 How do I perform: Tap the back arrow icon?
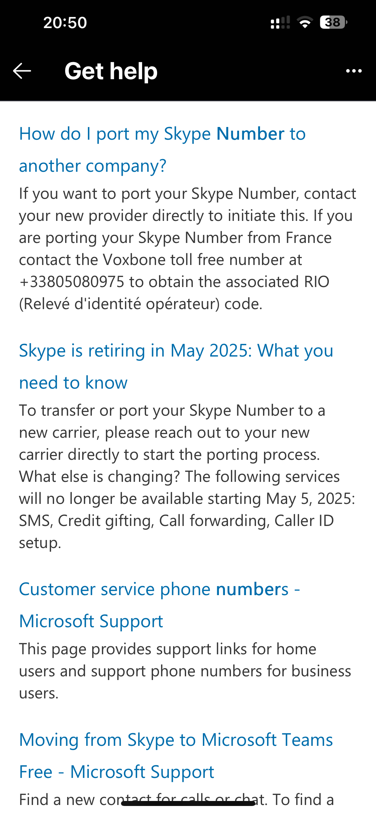point(22,71)
